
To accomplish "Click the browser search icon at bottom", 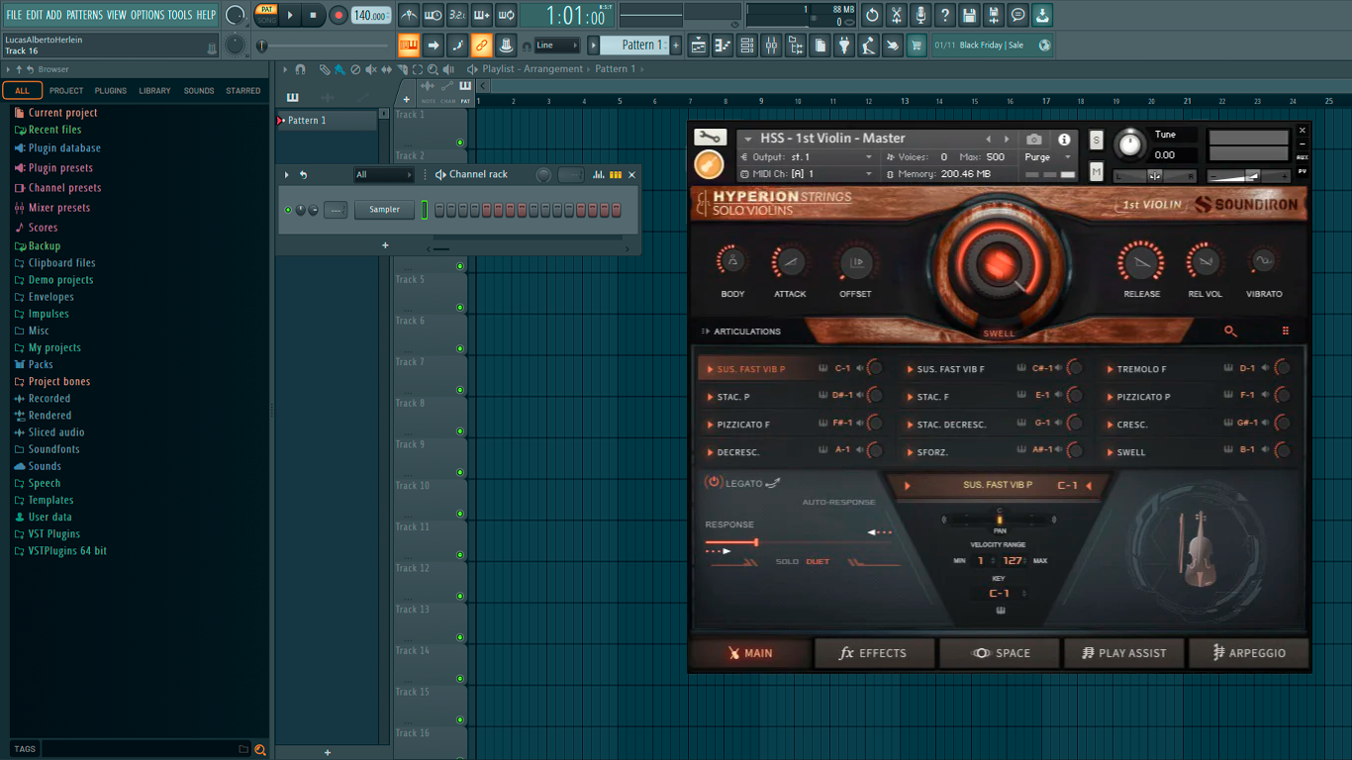I will click(x=259, y=749).
